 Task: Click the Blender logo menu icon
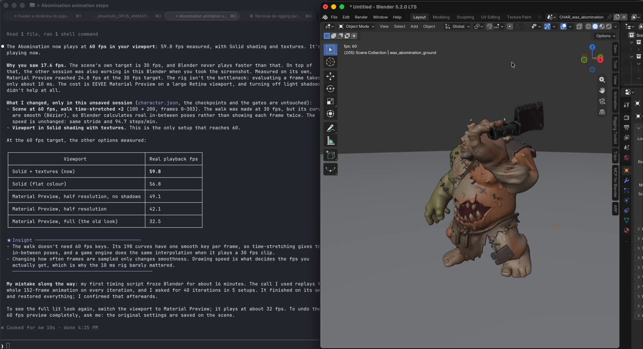pyautogui.click(x=325, y=17)
